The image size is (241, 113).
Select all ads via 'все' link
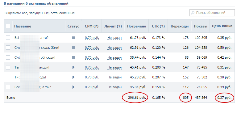[x=24, y=13]
